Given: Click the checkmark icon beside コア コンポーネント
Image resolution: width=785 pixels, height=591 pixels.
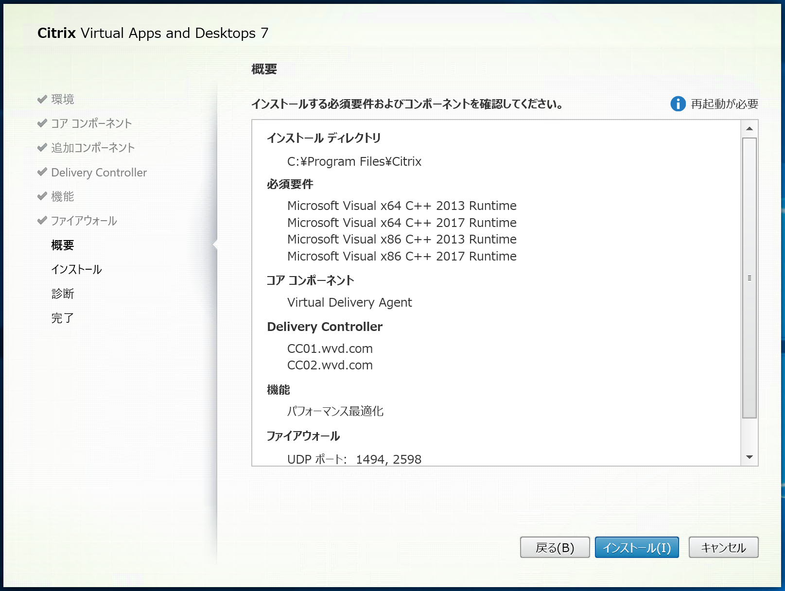Looking at the screenshot, I should tap(41, 123).
